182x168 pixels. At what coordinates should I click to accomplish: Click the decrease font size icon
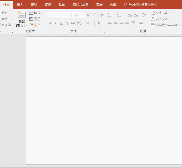point(94,15)
